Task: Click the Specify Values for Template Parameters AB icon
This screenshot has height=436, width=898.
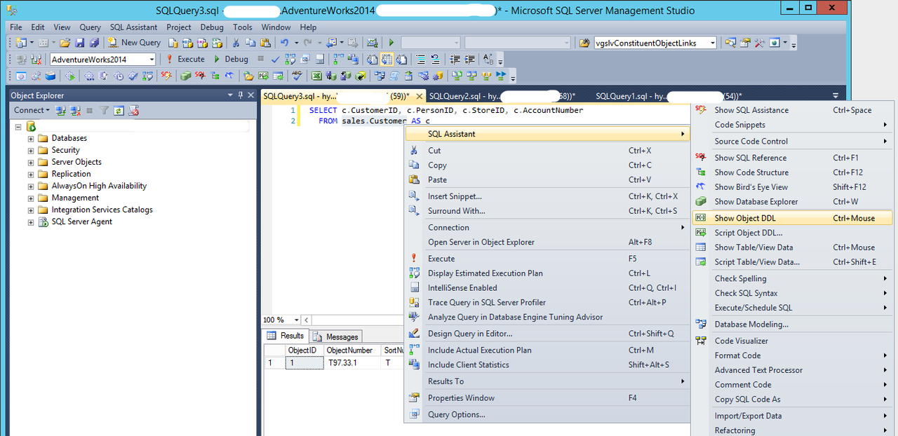Action: (488, 59)
